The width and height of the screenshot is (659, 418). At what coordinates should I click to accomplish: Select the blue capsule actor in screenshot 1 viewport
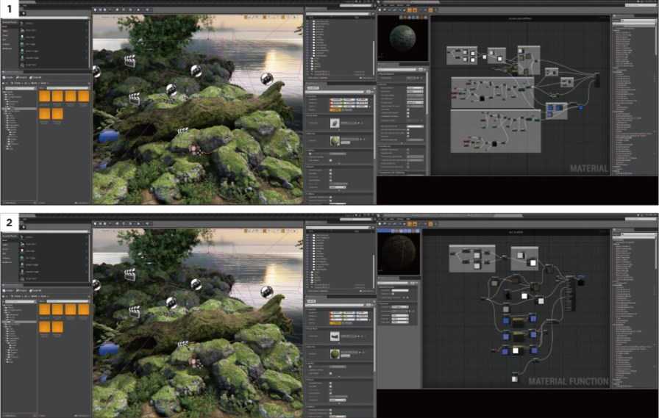pos(108,136)
